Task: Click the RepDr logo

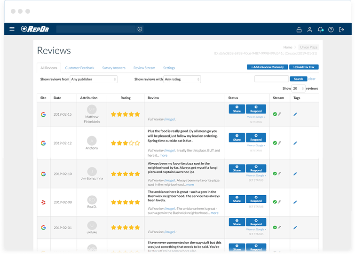Action: [35, 29]
